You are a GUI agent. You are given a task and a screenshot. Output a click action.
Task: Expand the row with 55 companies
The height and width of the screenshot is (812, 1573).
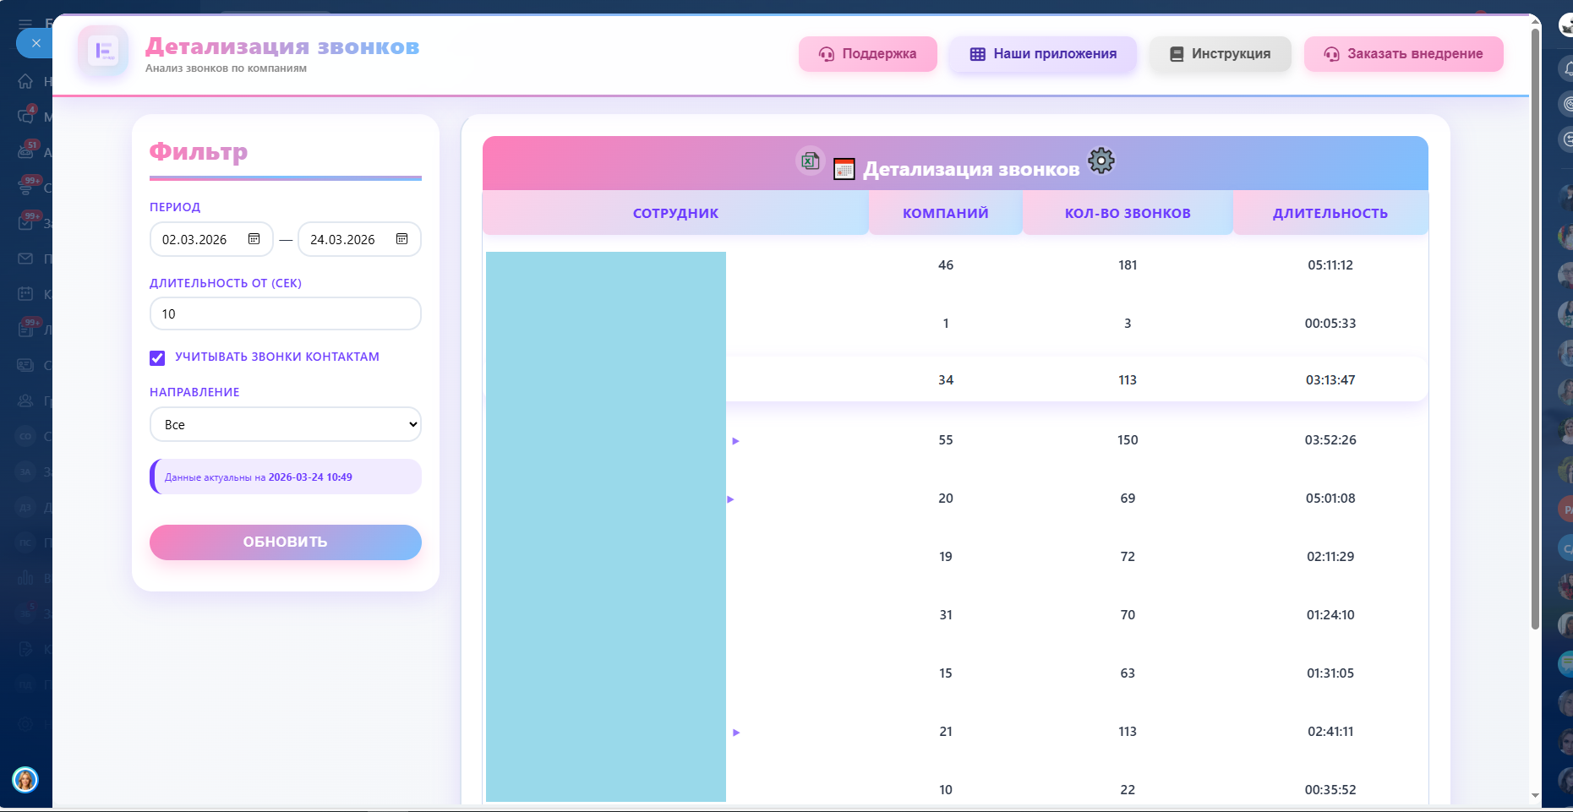[735, 441]
